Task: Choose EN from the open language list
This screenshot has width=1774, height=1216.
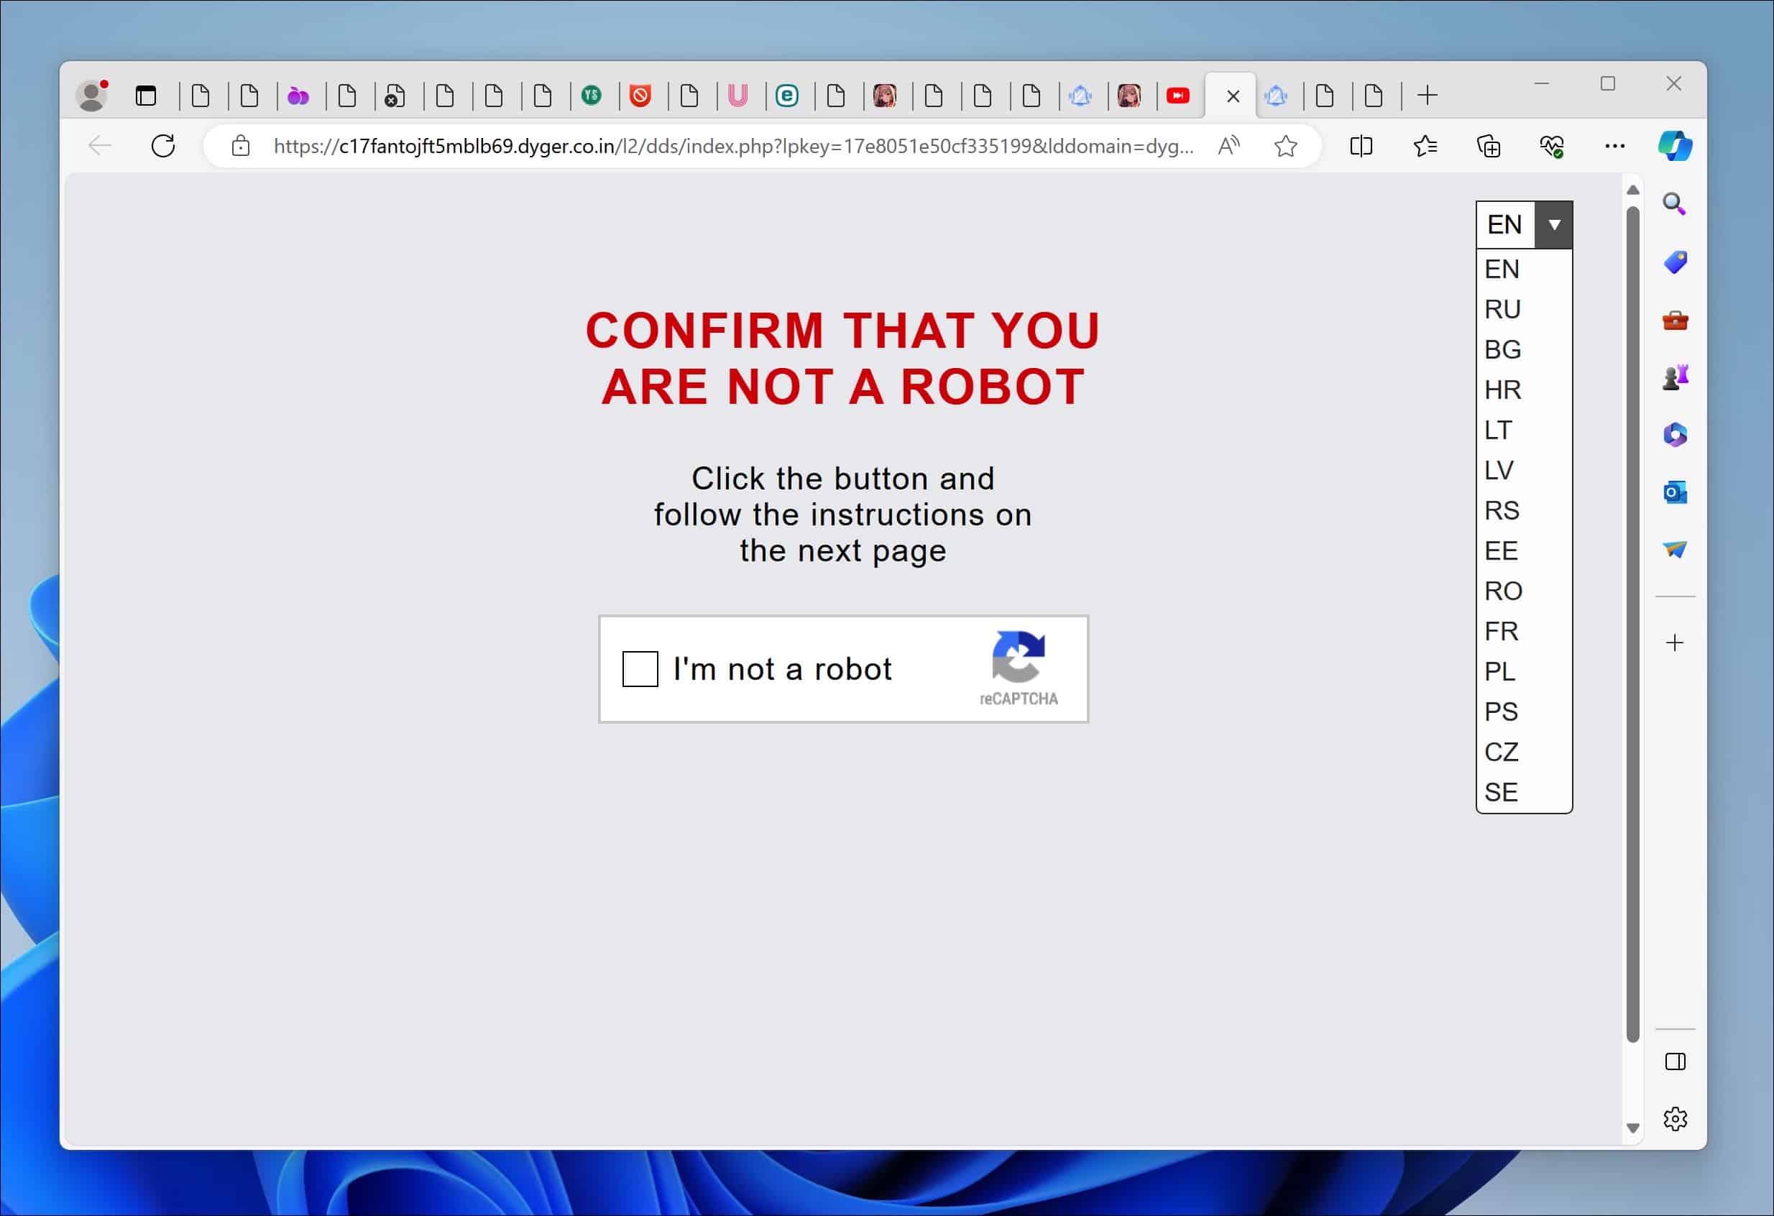Action: pyautogui.click(x=1524, y=269)
